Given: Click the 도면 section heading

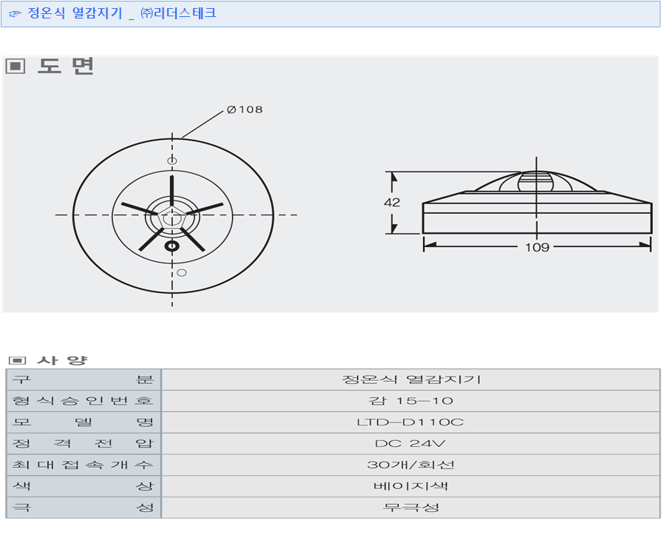Looking at the screenshot, I should point(66,67).
